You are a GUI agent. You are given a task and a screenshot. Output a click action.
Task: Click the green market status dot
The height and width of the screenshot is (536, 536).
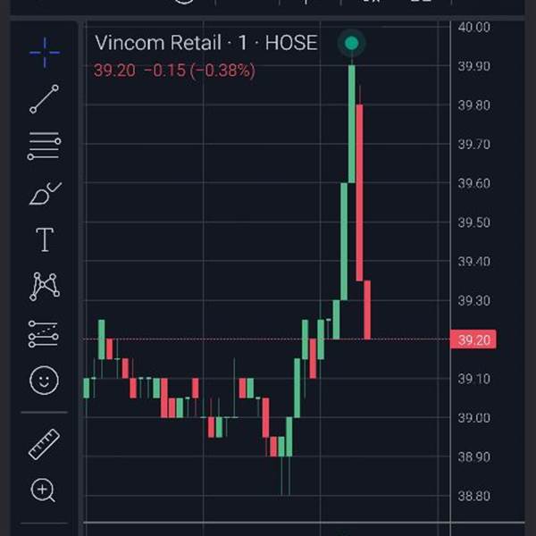pyautogui.click(x=352, y=43)
